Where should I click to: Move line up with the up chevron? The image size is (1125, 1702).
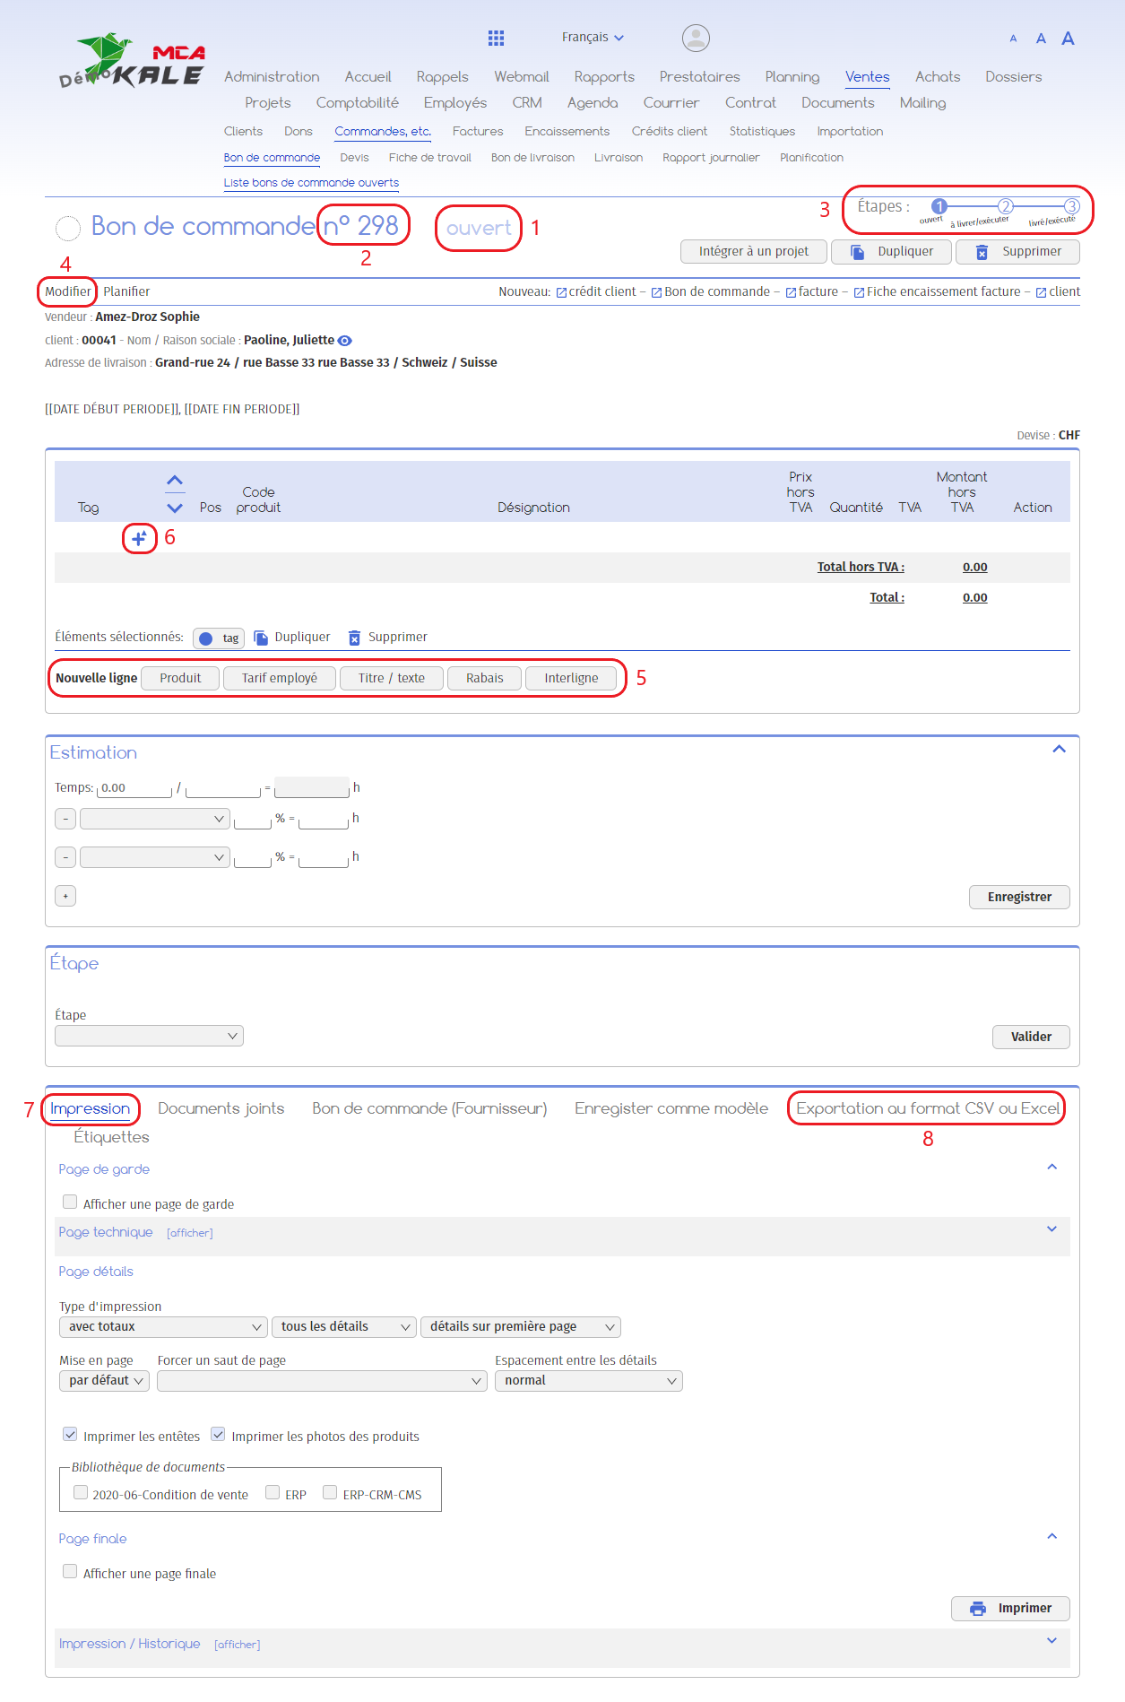coord(175,481)
